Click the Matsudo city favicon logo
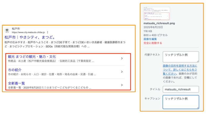The image size is (210, 118). [7, 30]
